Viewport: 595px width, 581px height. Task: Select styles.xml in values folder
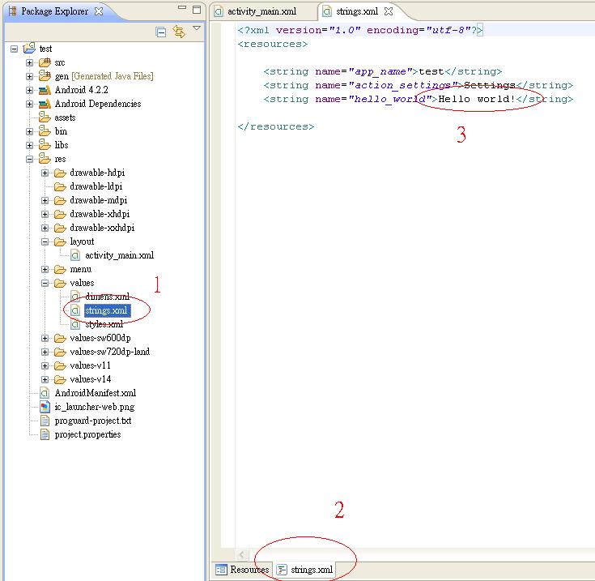tap(104, 324)
